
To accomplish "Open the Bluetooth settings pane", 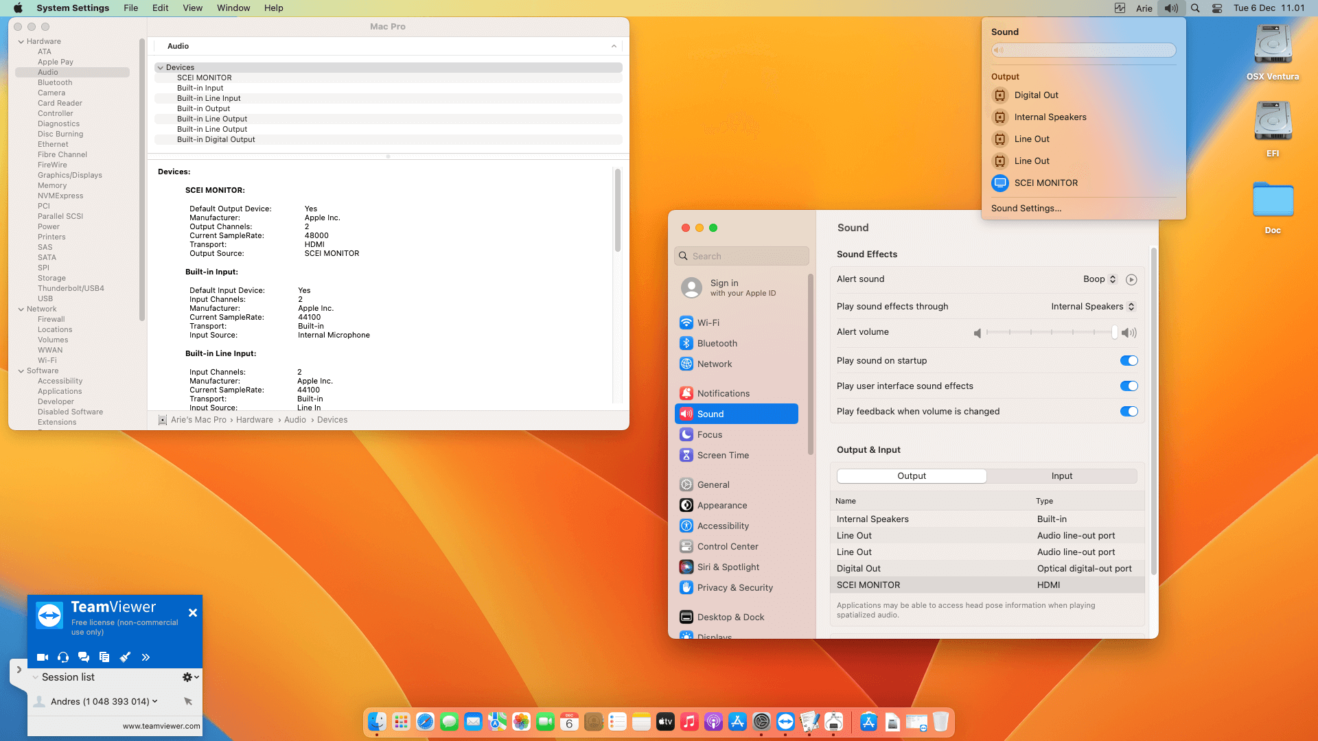I will [x=717, y=344].
